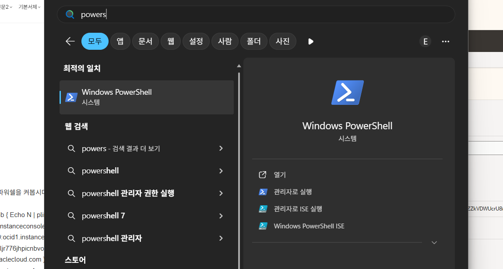This screenshot has width=503, height=269.
Task: Select the 문서 filter tab
Action: [x=145, y=41]
